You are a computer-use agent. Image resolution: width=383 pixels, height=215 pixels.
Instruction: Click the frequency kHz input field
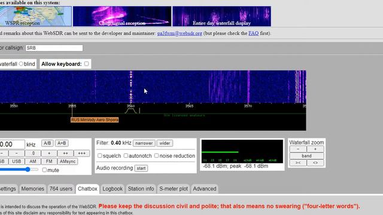[12, 145]
